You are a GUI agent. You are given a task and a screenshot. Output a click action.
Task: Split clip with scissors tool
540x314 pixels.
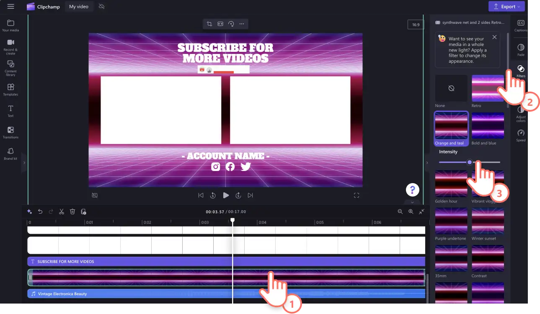pos(62,212)
